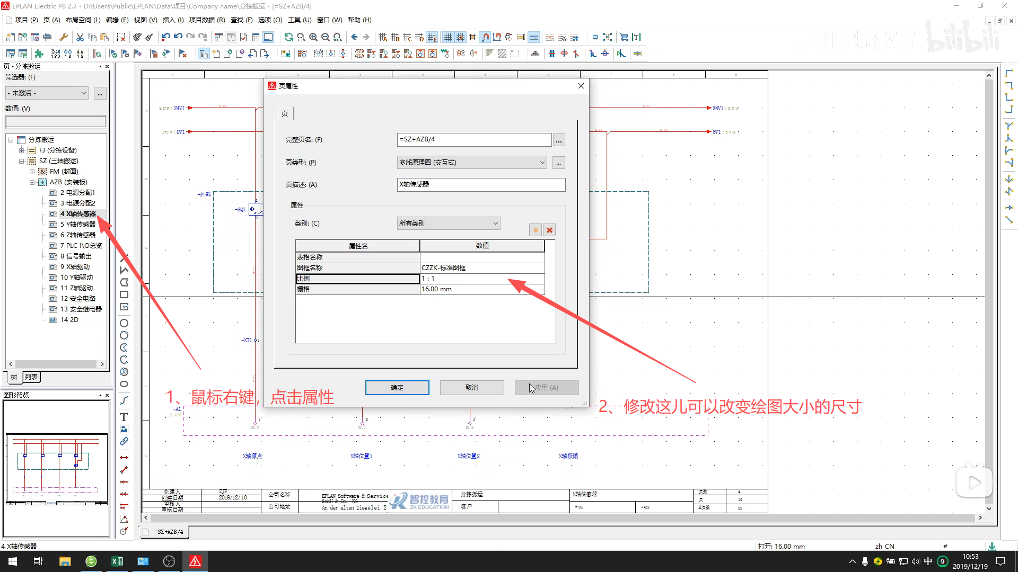The height and width of the screenshot is (572, 1018).
Task: Click the new property star icon
Action: 536,230
